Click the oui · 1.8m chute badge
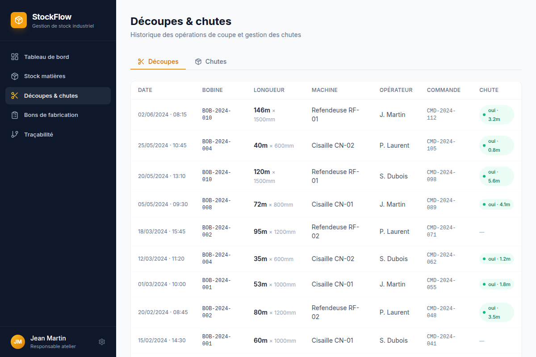536x357 pixels. click(497, 284)
